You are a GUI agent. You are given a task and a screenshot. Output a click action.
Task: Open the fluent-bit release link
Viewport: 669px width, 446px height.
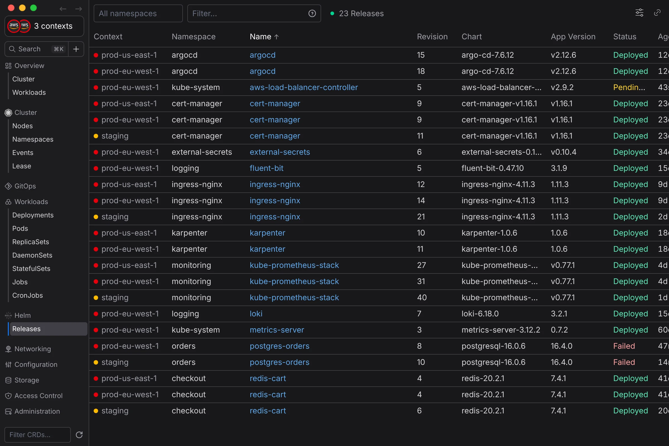266,168
